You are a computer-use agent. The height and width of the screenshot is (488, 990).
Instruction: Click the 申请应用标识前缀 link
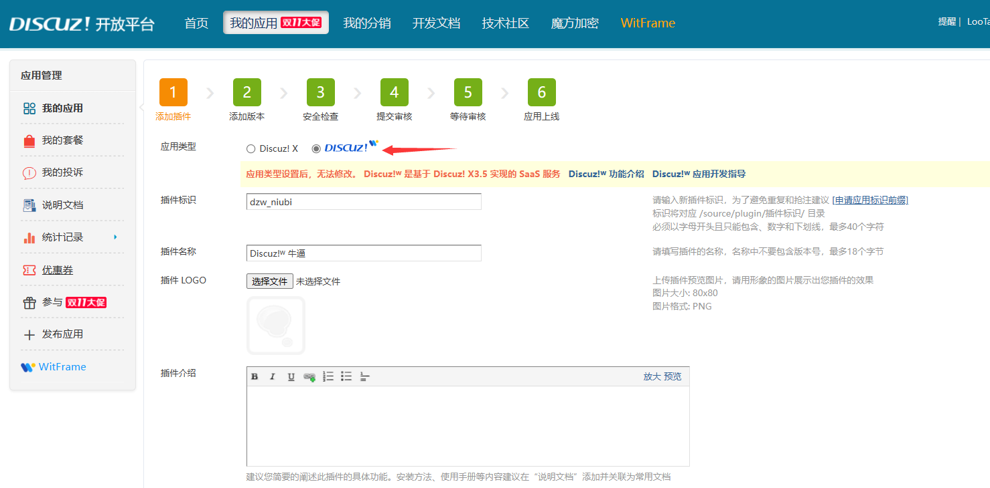869,199
